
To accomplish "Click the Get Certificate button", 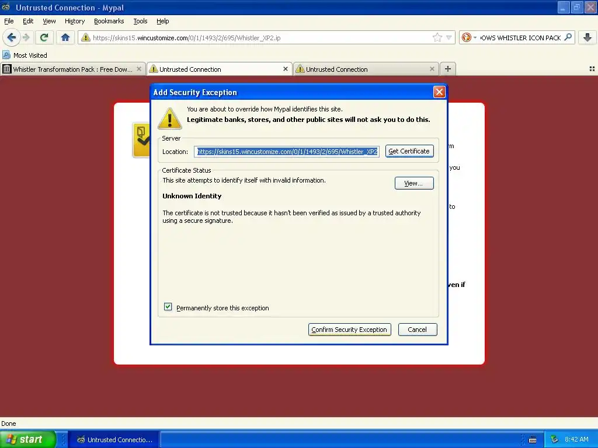I will [409, 151].
